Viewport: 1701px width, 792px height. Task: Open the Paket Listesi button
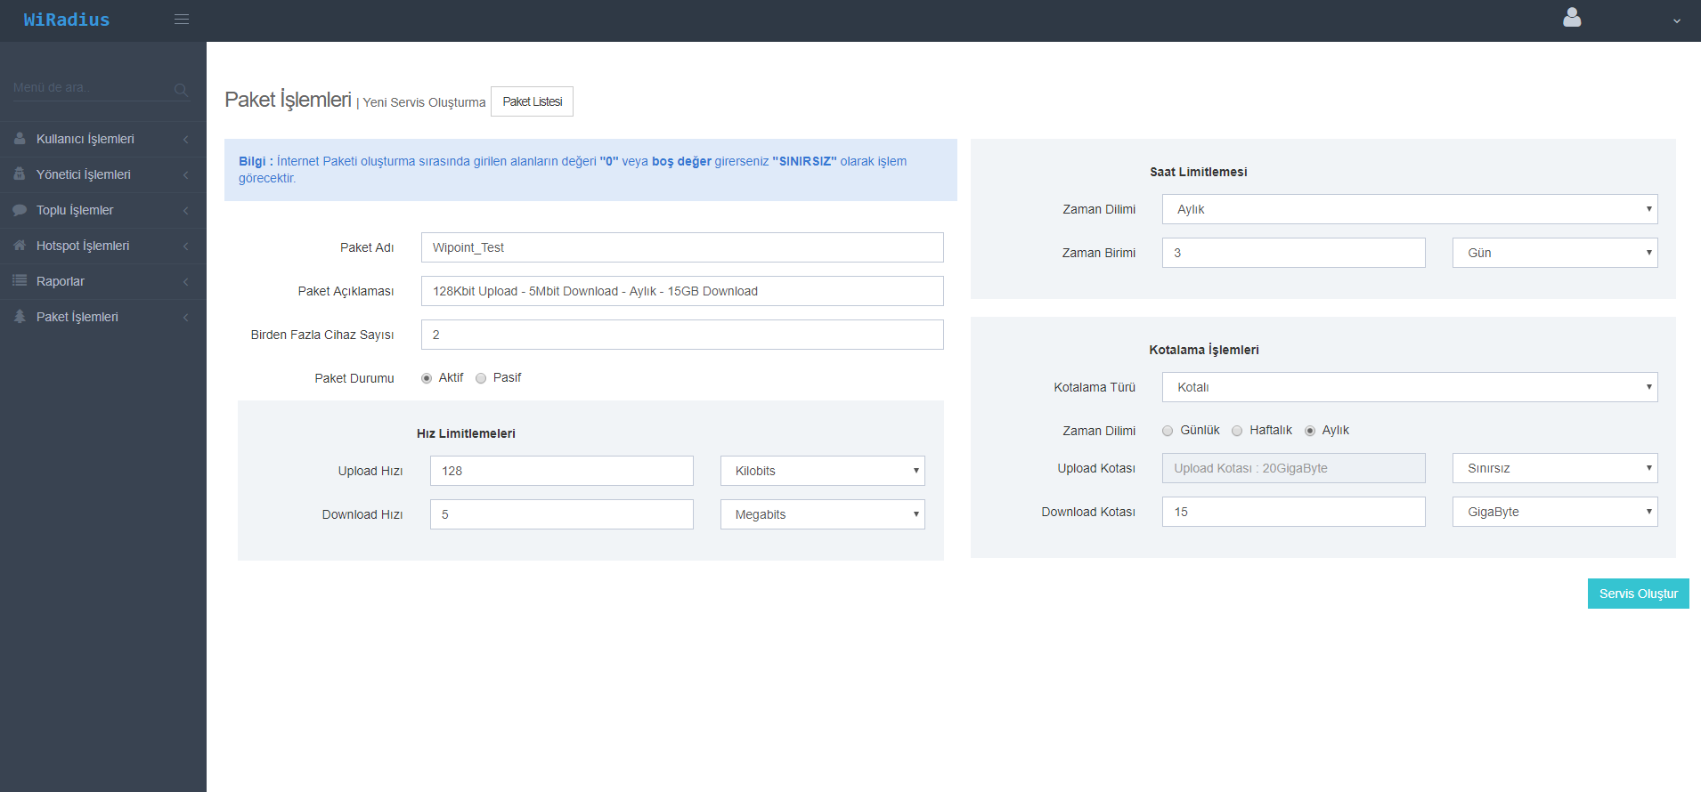pyautogui.click(x=532, y=101)
